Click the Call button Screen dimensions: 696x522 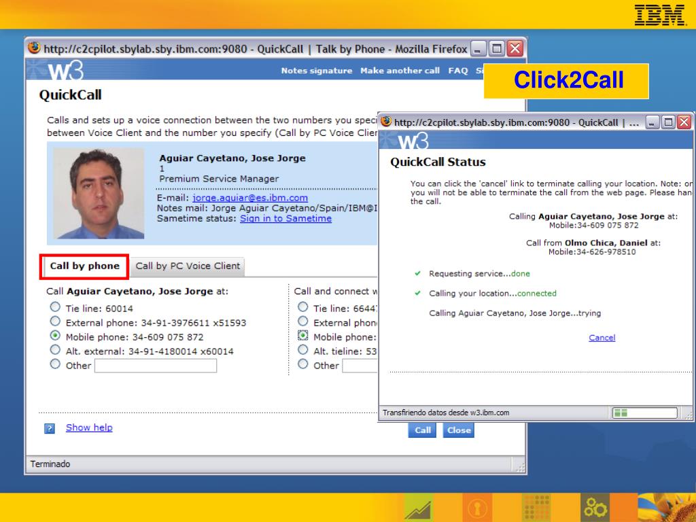422,430
